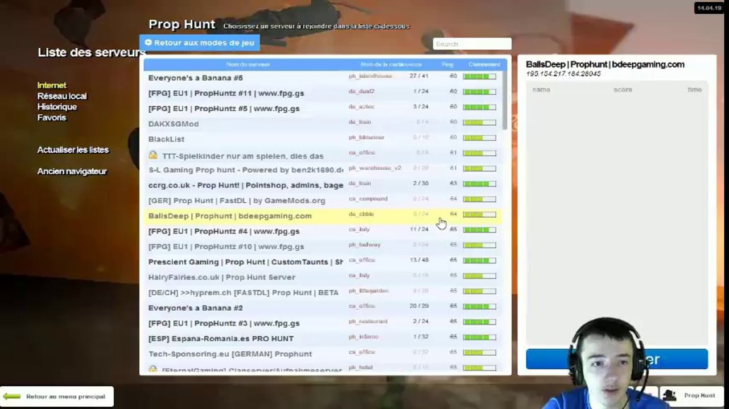Sort by the Classement column header
The width and height of the screenshot is (729, 409).
484,64
